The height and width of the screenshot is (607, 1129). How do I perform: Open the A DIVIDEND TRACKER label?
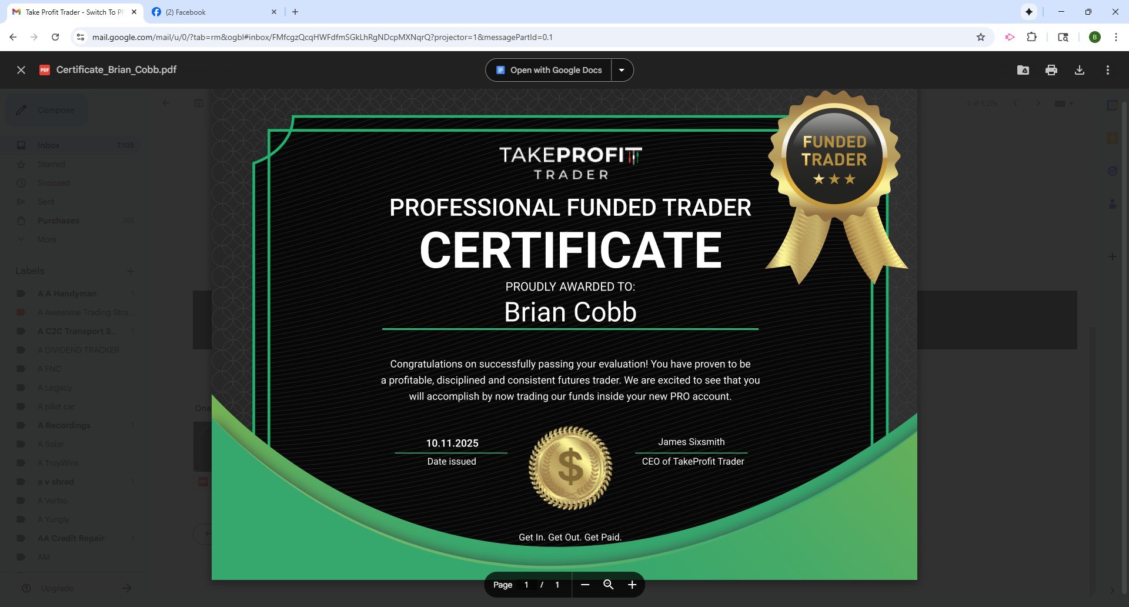pos(71,350)
